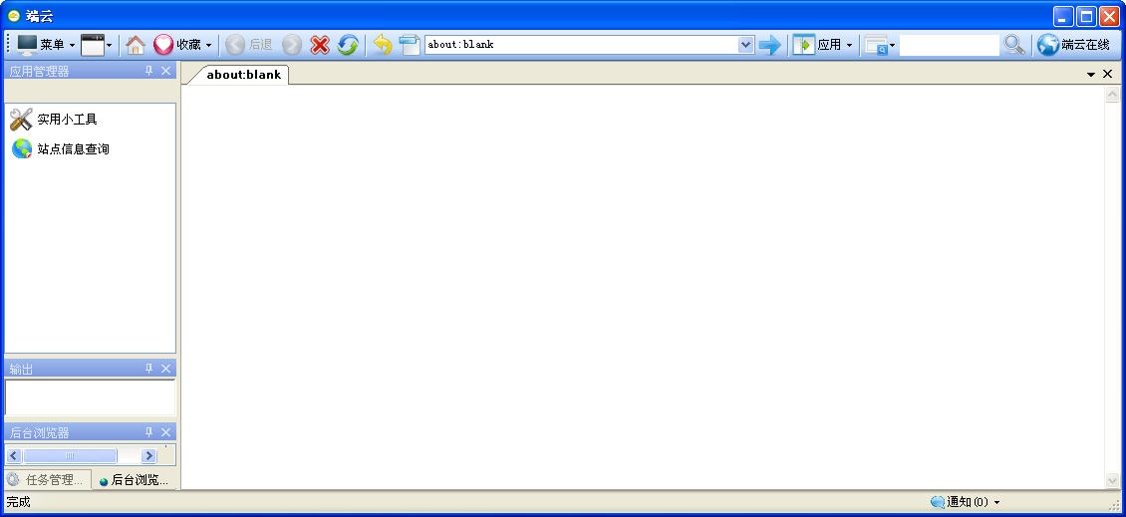Click the 完成 status text
The image size is (1126, 517).
19,502
